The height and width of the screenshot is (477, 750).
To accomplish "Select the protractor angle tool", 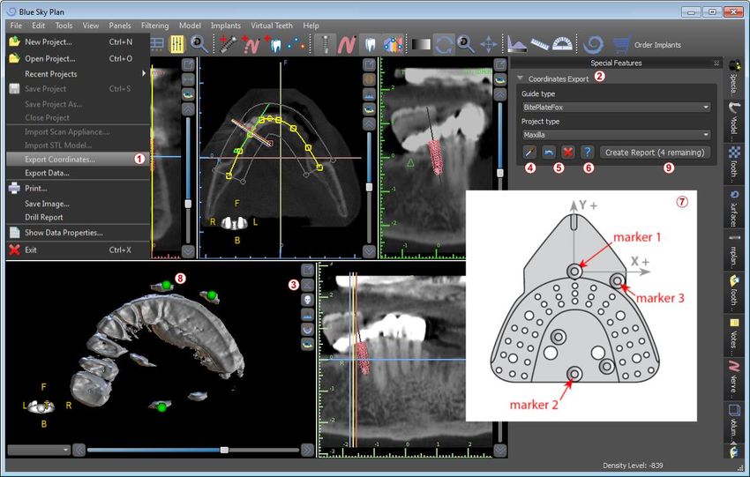I will (562, 44).
